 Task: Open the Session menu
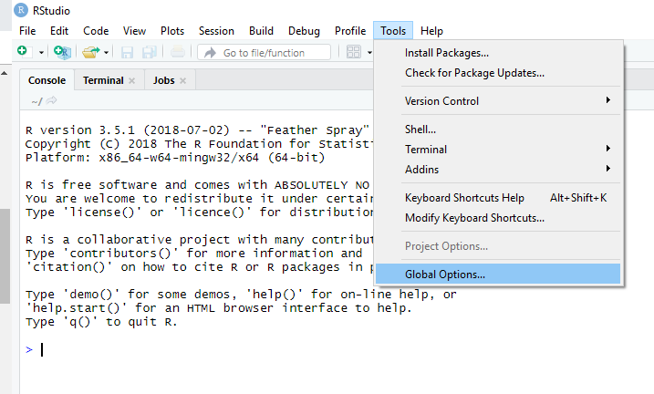216,31
